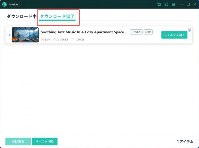Click 削除選択 button
Image resolution: width=199 pixels, height=148 pixels.
18,141
